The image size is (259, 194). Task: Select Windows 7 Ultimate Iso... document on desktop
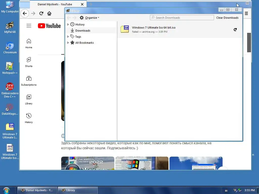point(10,152)
